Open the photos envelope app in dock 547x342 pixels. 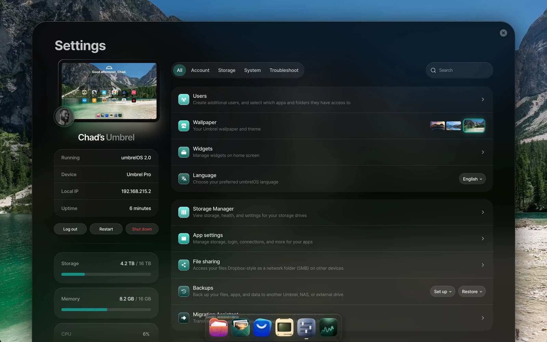point(240,327)
